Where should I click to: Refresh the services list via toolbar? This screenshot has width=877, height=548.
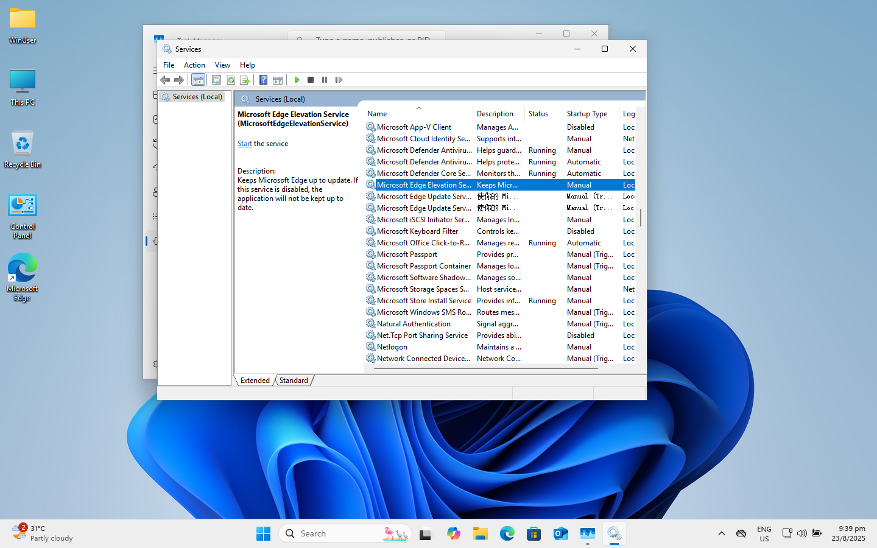(x=231, y=80)
